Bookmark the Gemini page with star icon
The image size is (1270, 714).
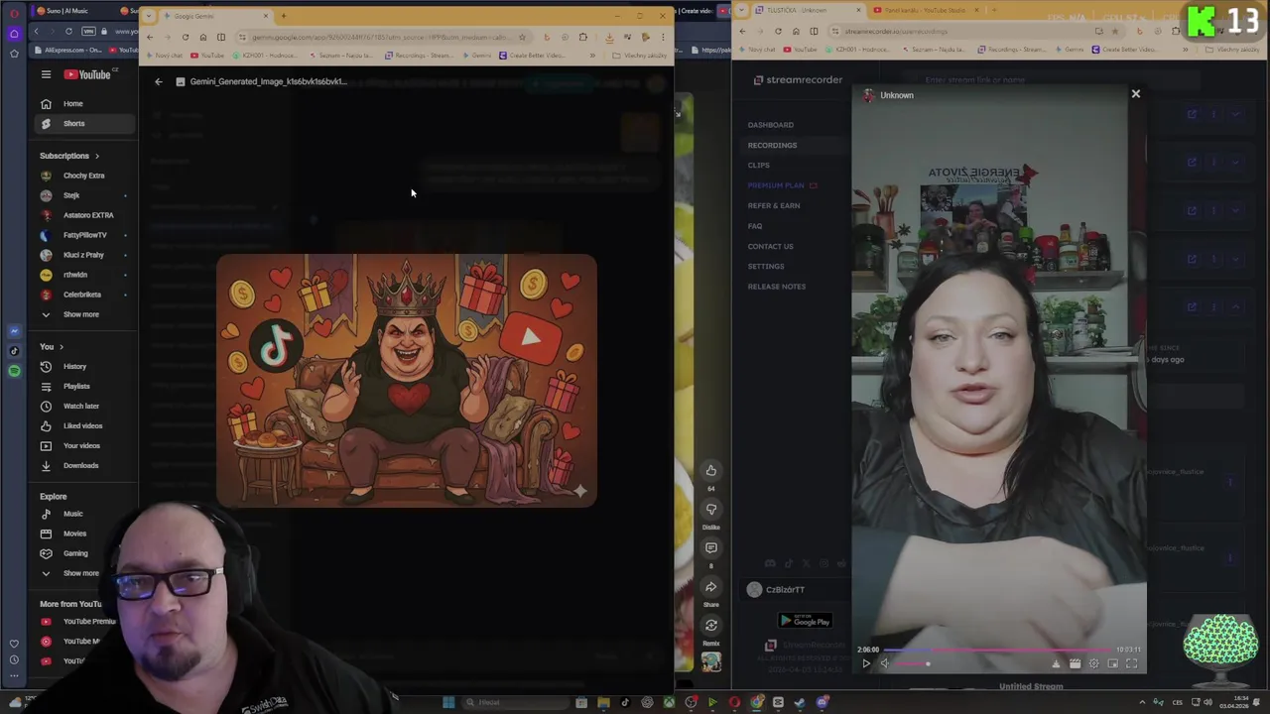[521, 38]
